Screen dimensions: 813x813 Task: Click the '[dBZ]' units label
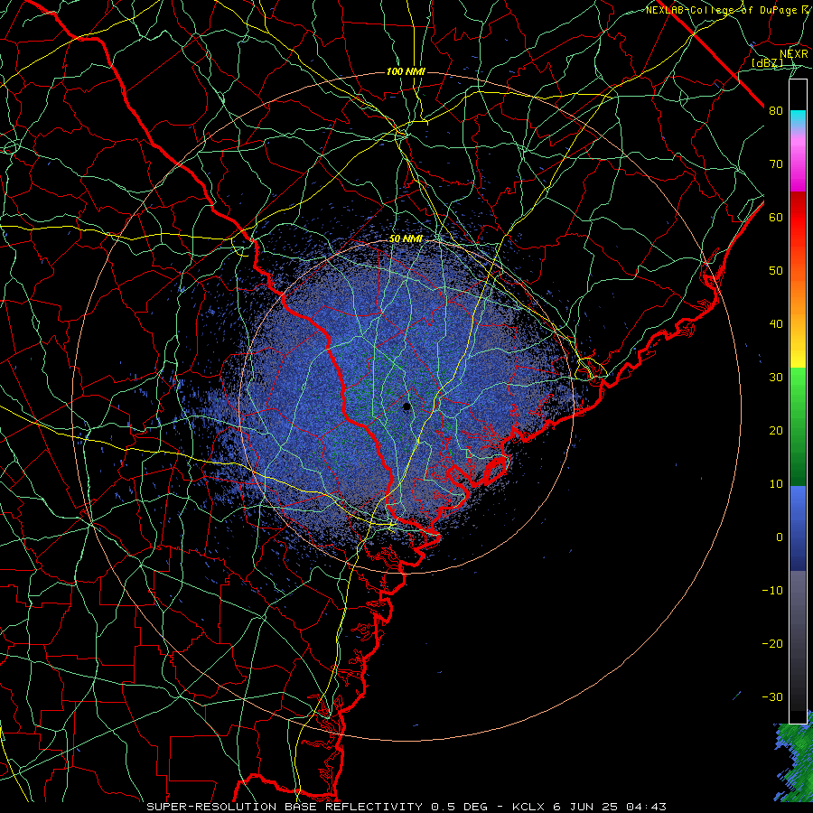pos(767,62)
